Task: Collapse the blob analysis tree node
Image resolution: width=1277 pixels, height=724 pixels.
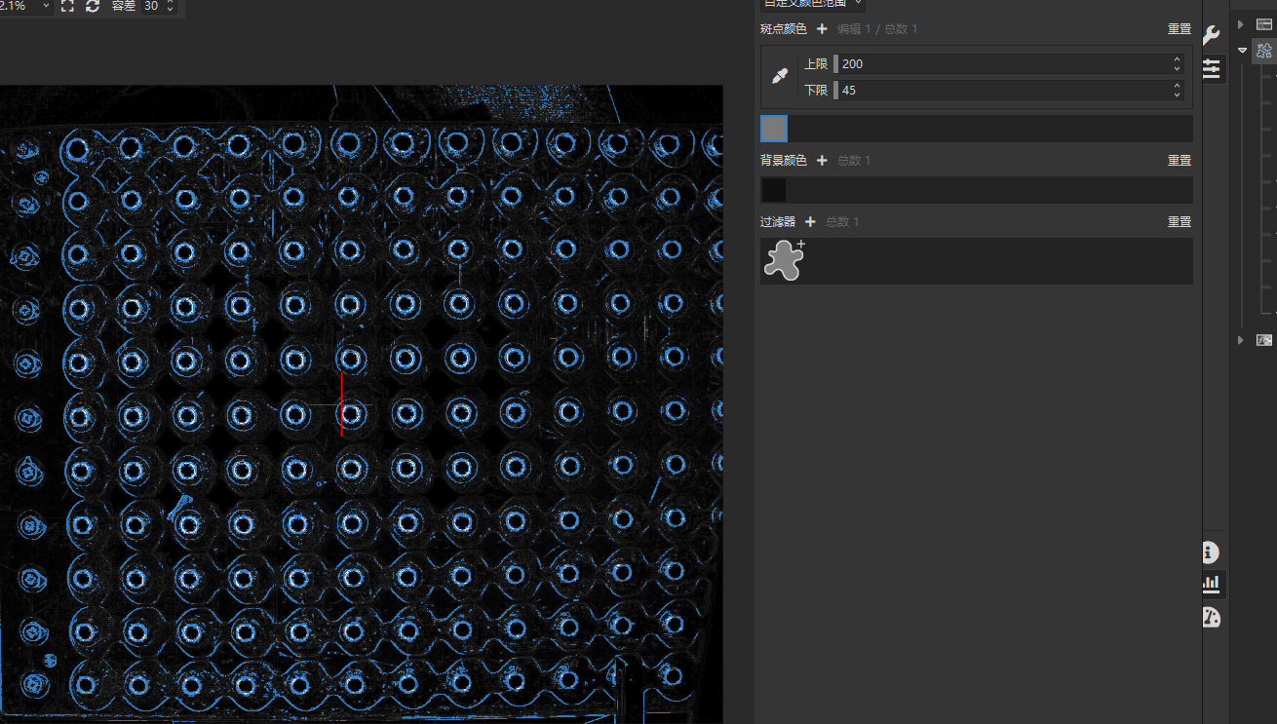Action: click(1242, 50)
